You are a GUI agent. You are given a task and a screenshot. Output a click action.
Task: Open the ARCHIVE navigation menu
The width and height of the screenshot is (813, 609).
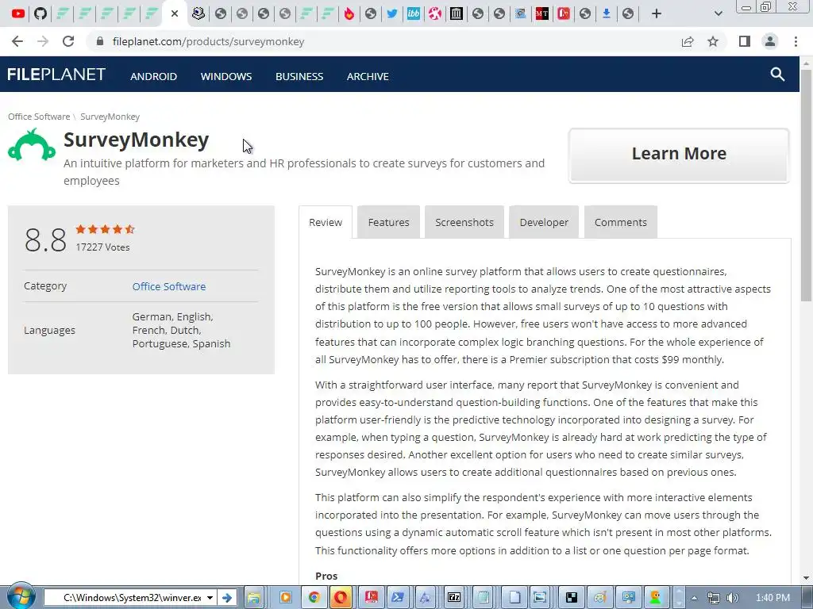368,77
